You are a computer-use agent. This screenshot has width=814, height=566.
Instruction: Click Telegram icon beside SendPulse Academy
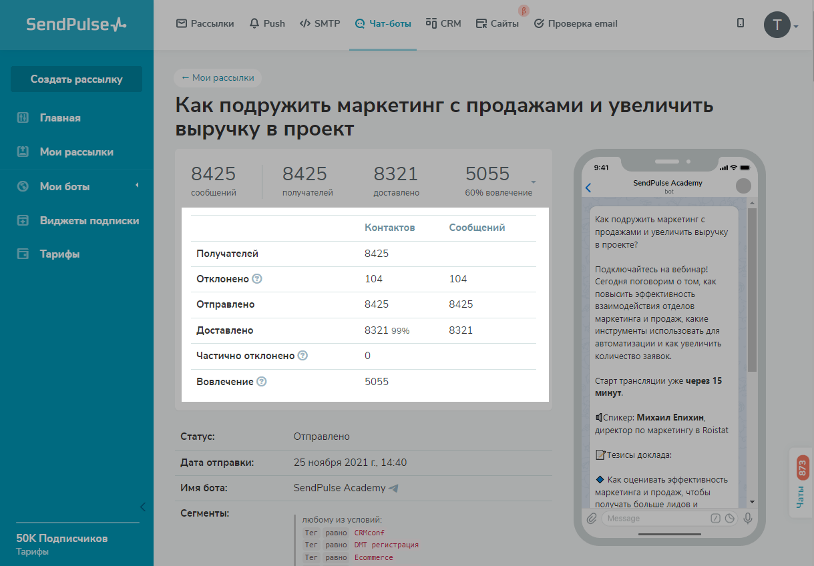point(394,488)
